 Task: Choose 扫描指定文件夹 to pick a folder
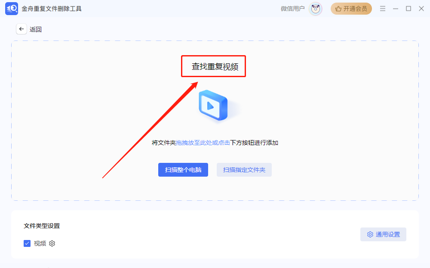pos(244,170)
